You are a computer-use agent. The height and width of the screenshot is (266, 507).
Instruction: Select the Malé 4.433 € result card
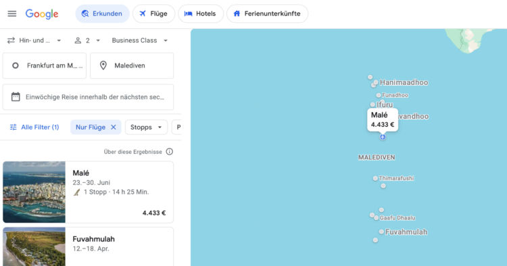[89, 192]
